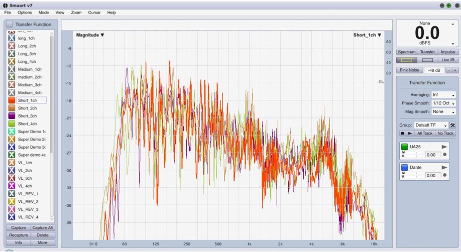Open Mag Smooth dropdown showing None
The image size is (461, 252).
443,112
